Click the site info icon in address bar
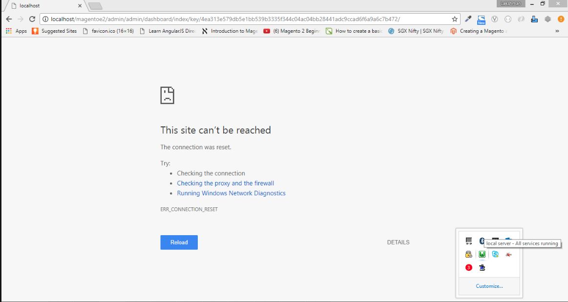Image resolution: width=568 pixels, height=302 pixels. (x=45, y=19)
